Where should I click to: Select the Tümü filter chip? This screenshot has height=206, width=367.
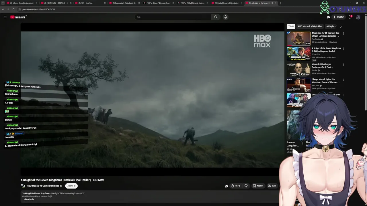(291, 26)
